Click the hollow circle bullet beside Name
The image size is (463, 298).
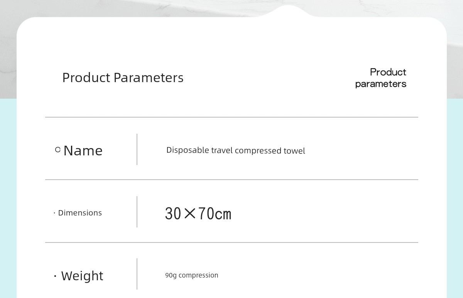click(58, 150)
